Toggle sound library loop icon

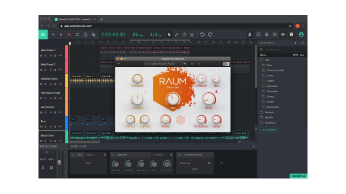(302, 43)
